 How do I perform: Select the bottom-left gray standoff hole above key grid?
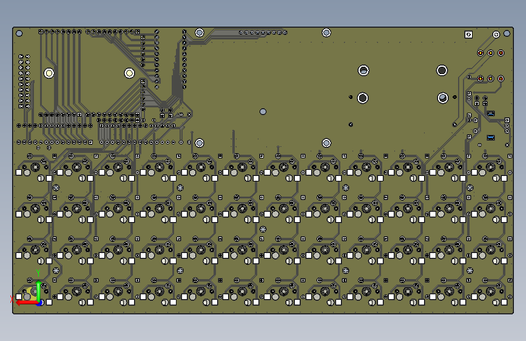(x=200, y=143)
